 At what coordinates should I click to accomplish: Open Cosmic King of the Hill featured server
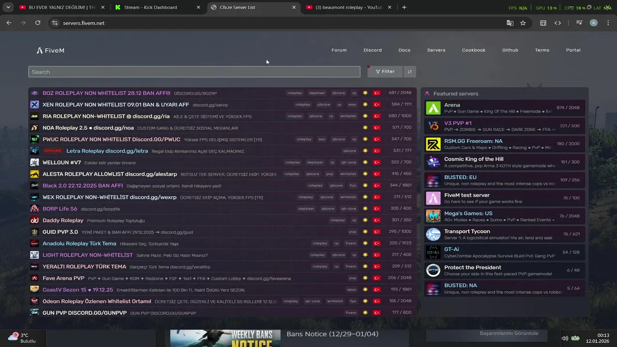(x=505, y=162)
